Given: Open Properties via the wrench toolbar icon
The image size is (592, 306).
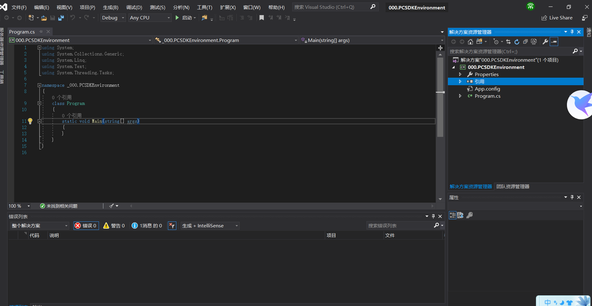Looking at the screenshot, I should [x=545, y=42].
